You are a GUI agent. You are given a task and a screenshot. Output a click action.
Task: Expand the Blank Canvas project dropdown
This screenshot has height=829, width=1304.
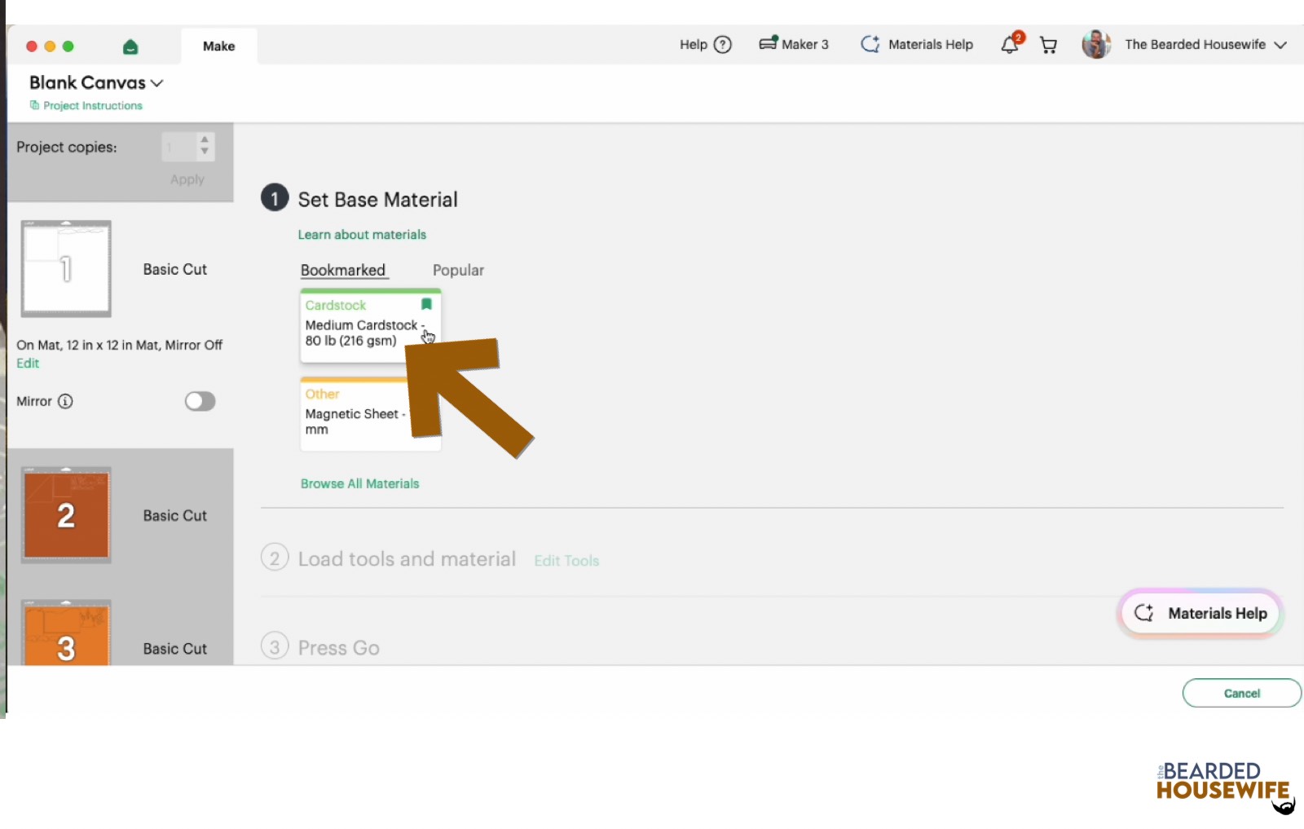tap(157, 83)
